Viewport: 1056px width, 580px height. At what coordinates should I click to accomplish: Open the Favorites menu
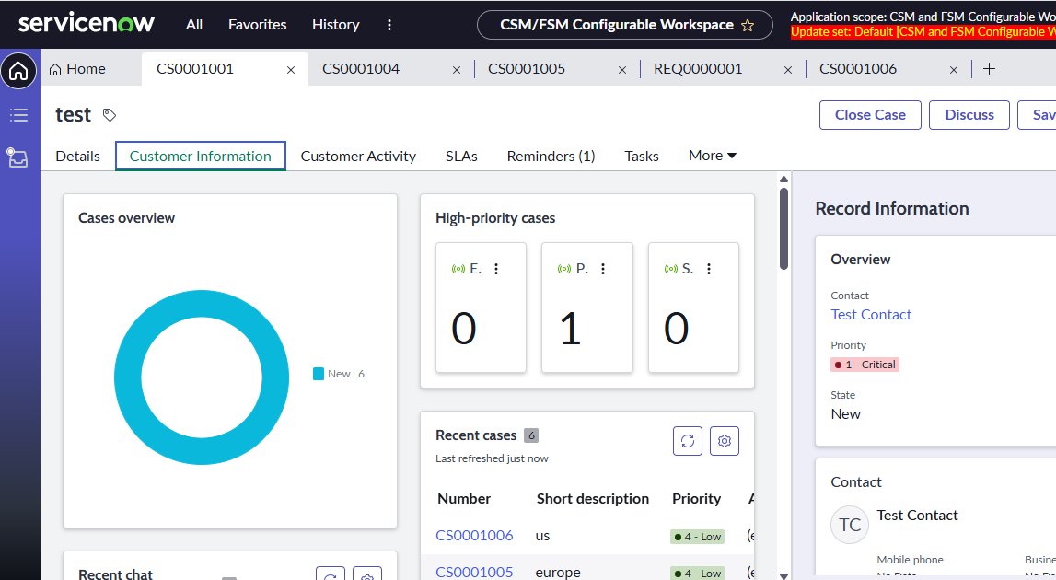pos(257,25)
